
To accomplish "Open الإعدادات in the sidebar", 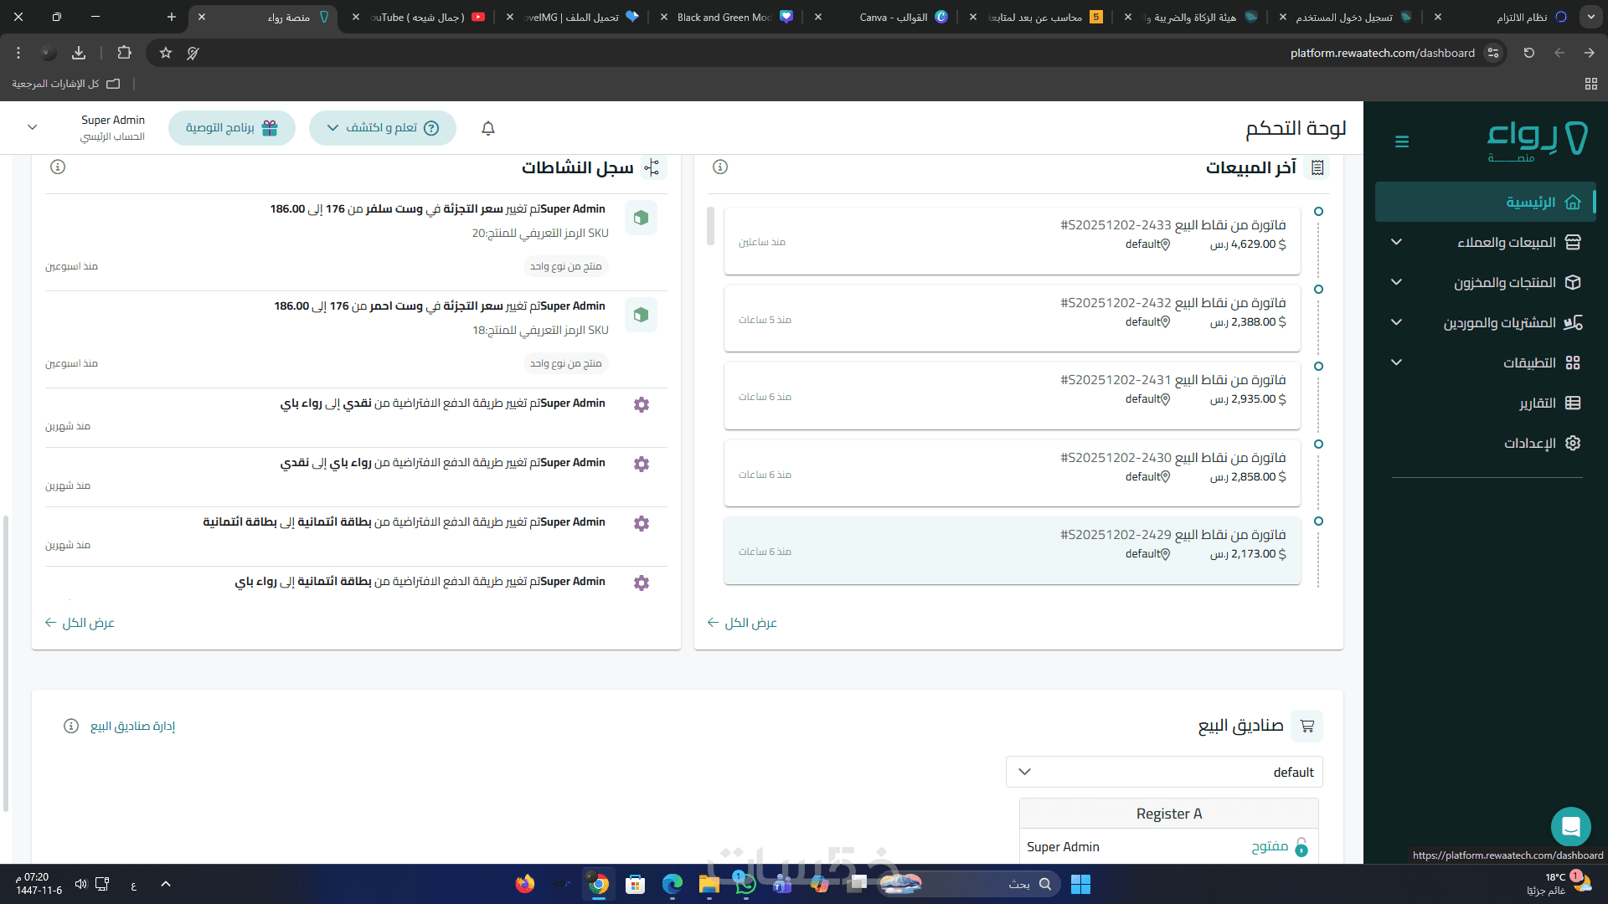I will [x=1529, y=443].
